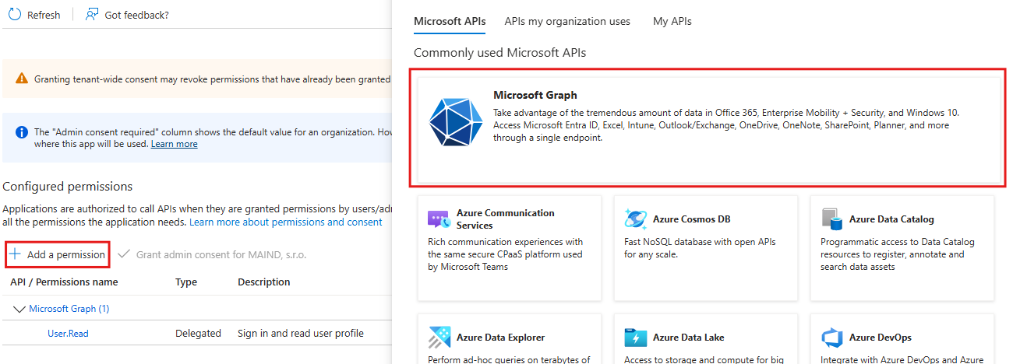Click the Azure Data Lake icon
The image size is (1020, 364).
[636, 338]
